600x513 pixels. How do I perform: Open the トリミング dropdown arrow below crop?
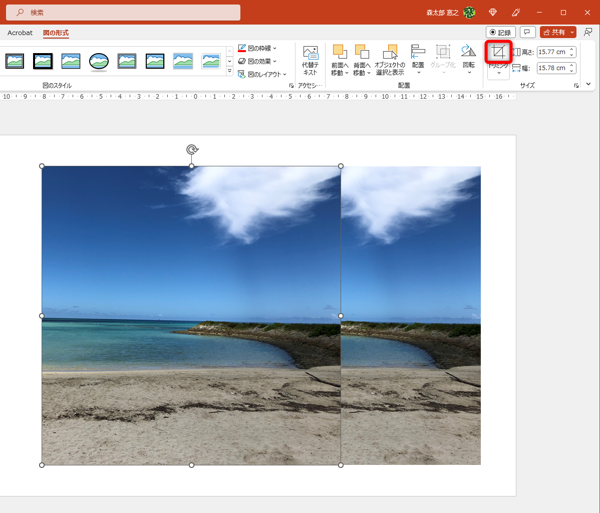pyautogui.click(x=499, y=73)
